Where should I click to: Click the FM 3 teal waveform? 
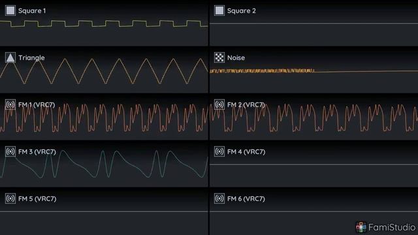[104, 164]
